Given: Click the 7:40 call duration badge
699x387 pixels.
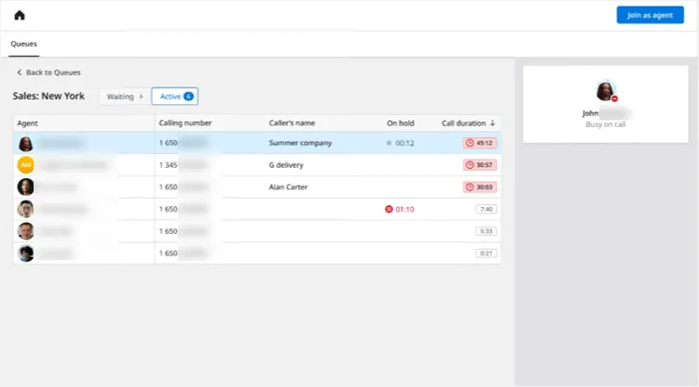Looking at the screenshot, I should [x=486, y=209].
